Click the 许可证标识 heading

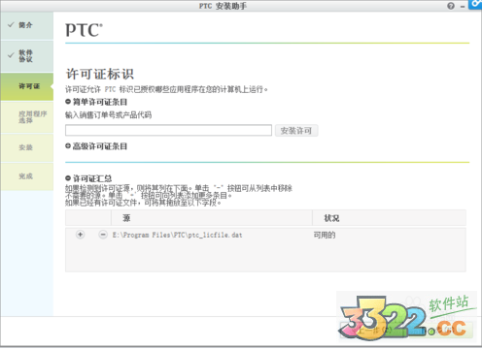(x=100, y=74)
